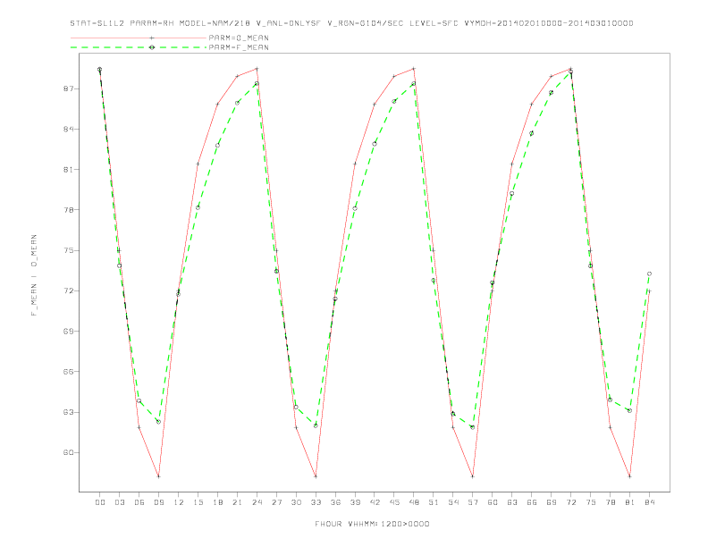Click the y-axis tick label 75

pos(68,250)
